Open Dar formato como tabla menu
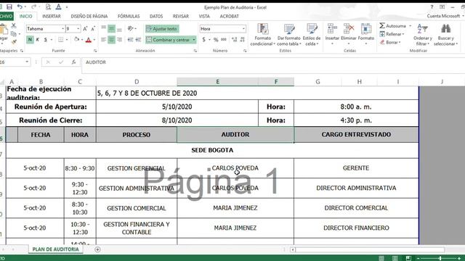Viewport: 465px width, 261px height. click(289, 35)
